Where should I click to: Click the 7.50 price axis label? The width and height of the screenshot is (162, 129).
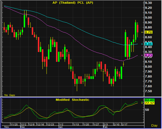point(148,91)
